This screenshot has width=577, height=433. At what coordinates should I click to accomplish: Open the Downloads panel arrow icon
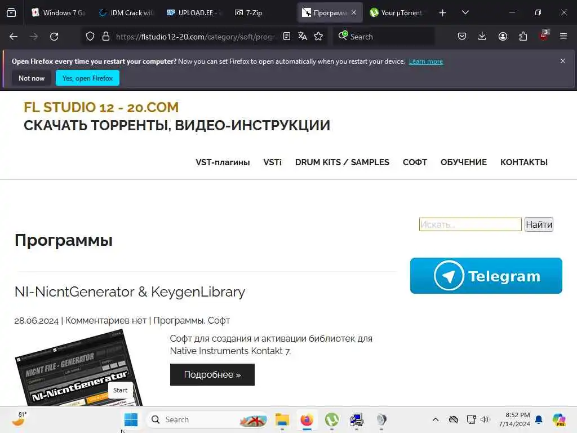pos(482,37)
